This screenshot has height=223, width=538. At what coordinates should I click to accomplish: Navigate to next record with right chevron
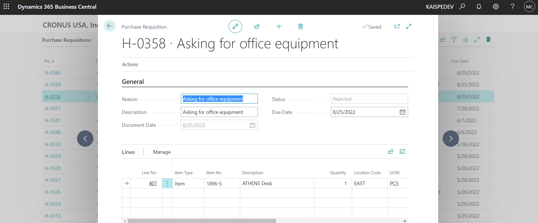coord(451,139)
